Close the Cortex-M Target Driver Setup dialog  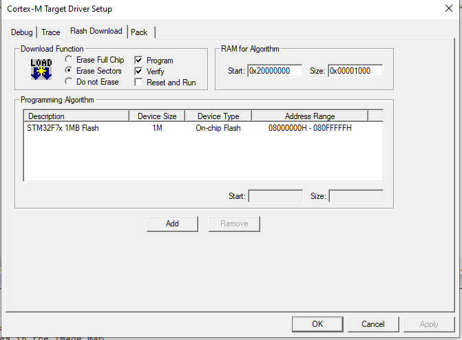tap(448, 8)
